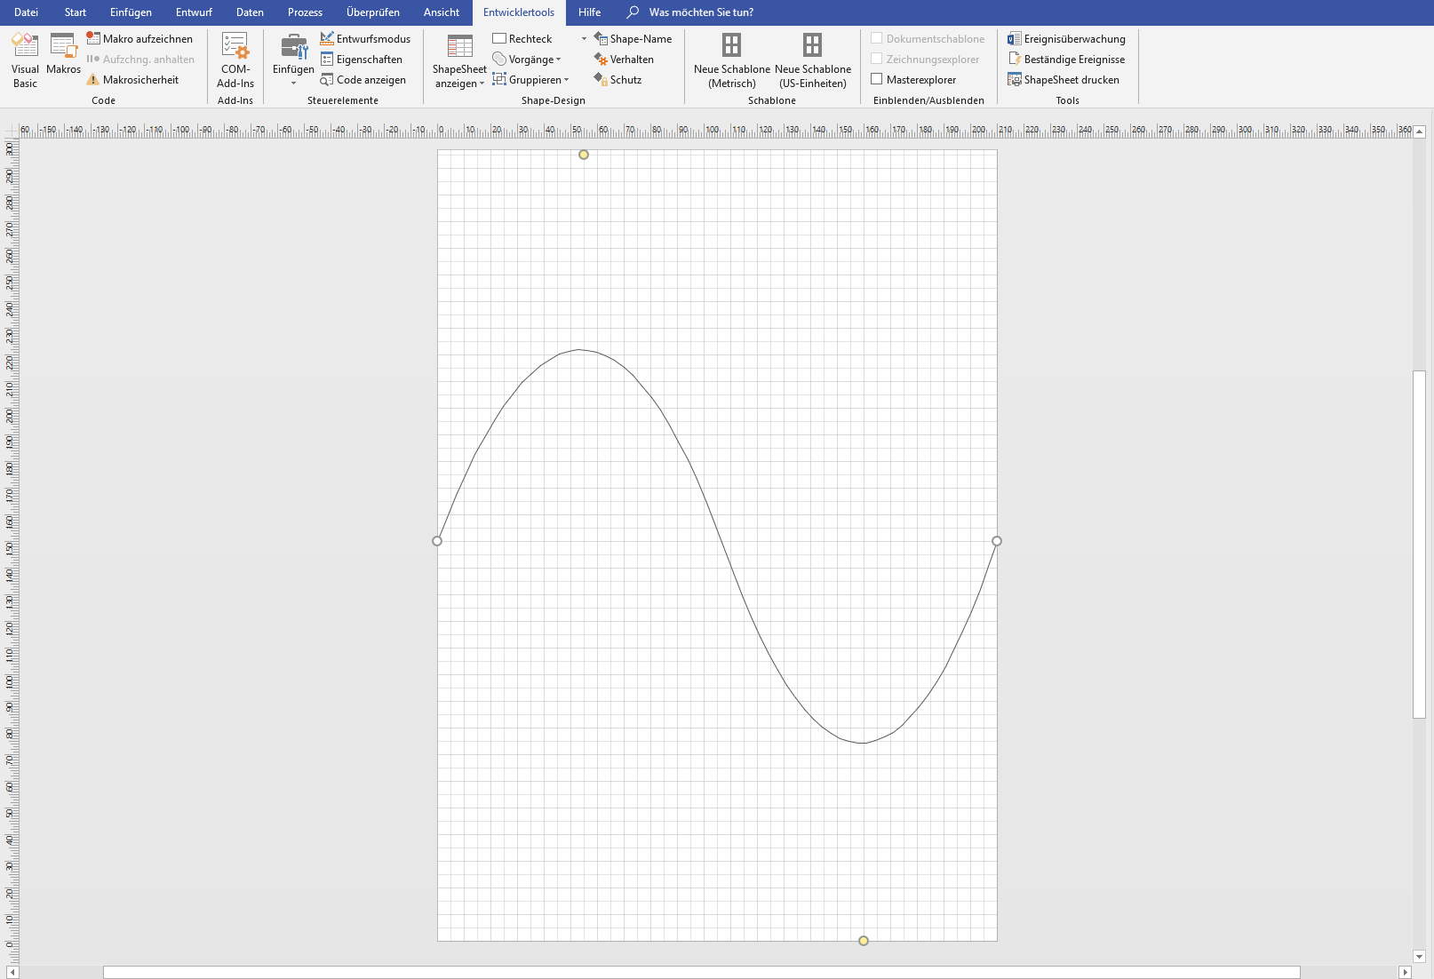
Task: Click the vertical scrollbar thumb
Action: pos(1420,544)
